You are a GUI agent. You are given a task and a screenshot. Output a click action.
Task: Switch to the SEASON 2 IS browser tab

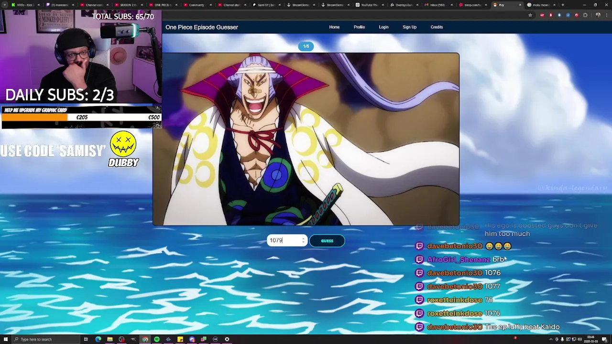128,5
